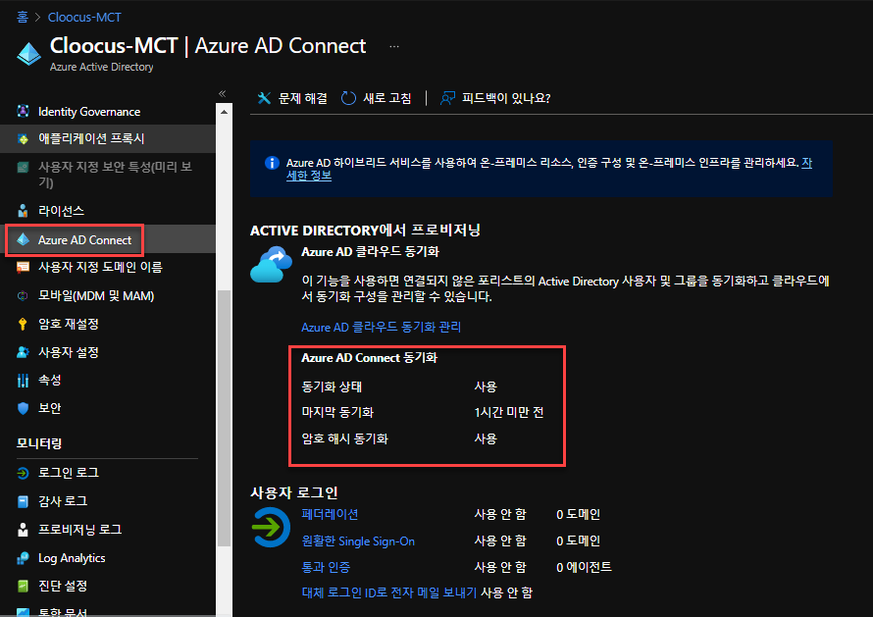The height and width of the screenshot is (617, 873).
Task: Click the Identity Governance sidebar icon
Action: [x=23, y=112]
